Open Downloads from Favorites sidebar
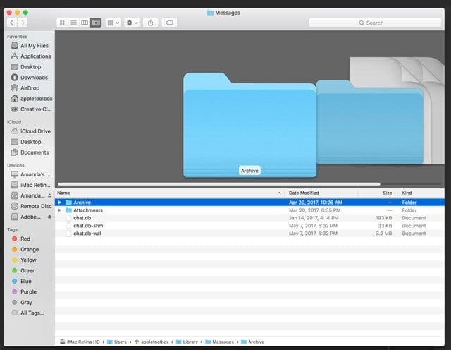 pos(33,78)
